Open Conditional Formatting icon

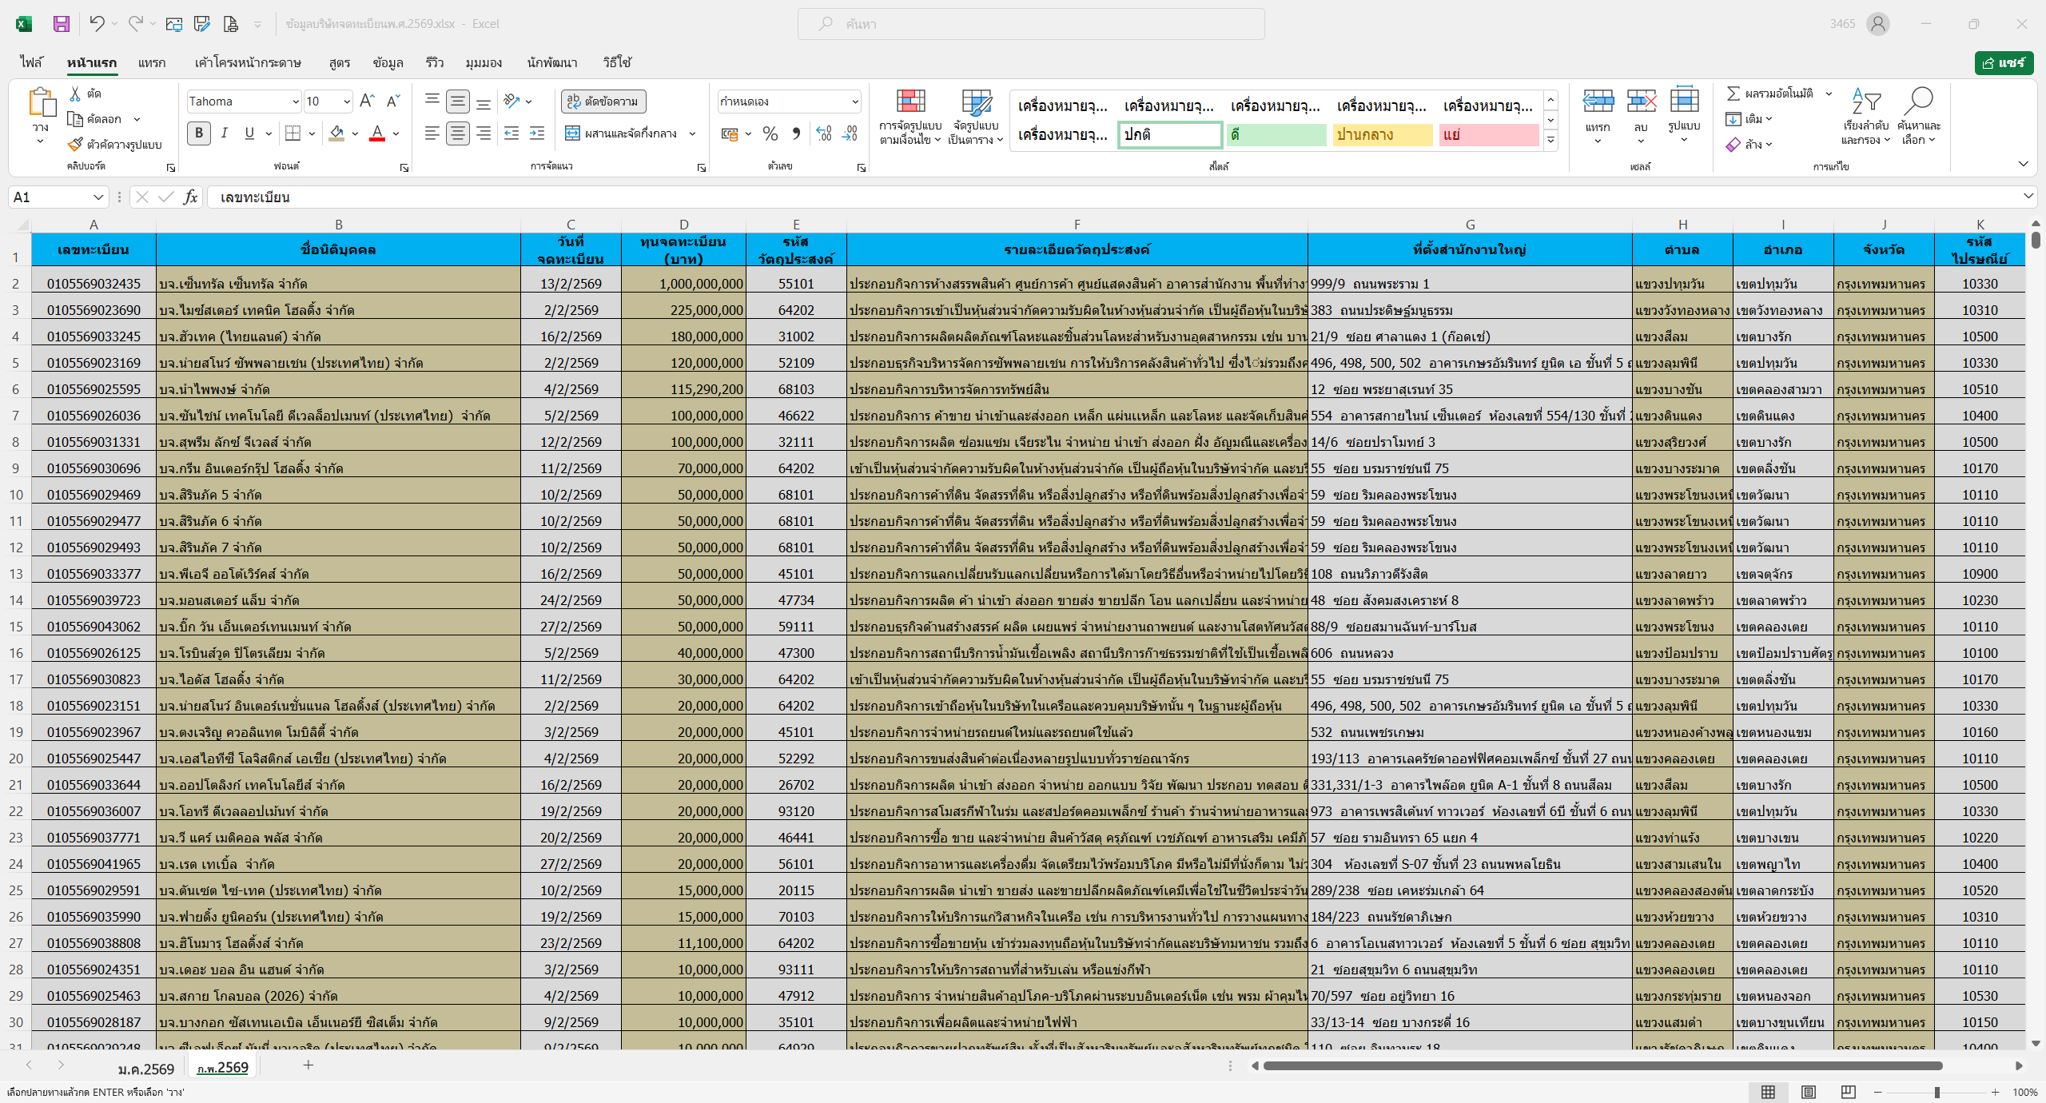(x=910, y=102)
